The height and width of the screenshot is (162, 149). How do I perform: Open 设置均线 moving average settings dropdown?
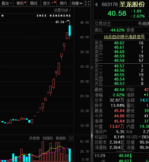[62, 10]
